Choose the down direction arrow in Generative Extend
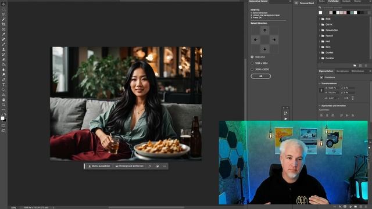Viewport: 372px width, 209px height. click(265, 49)
